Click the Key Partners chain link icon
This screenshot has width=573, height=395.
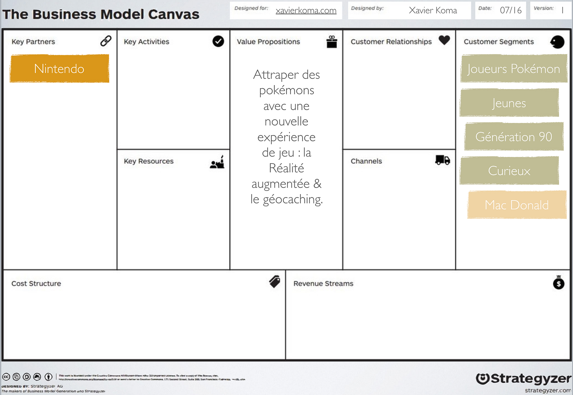click(106, 41)
